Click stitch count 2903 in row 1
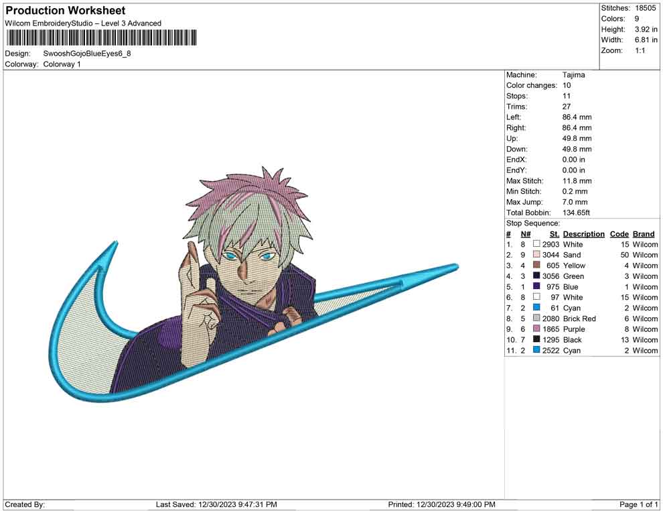 click(x=551, y=244)
